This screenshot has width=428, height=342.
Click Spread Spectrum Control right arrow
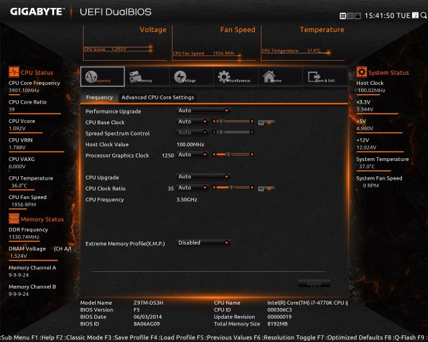pyautogui.click(x=252, y=132)
